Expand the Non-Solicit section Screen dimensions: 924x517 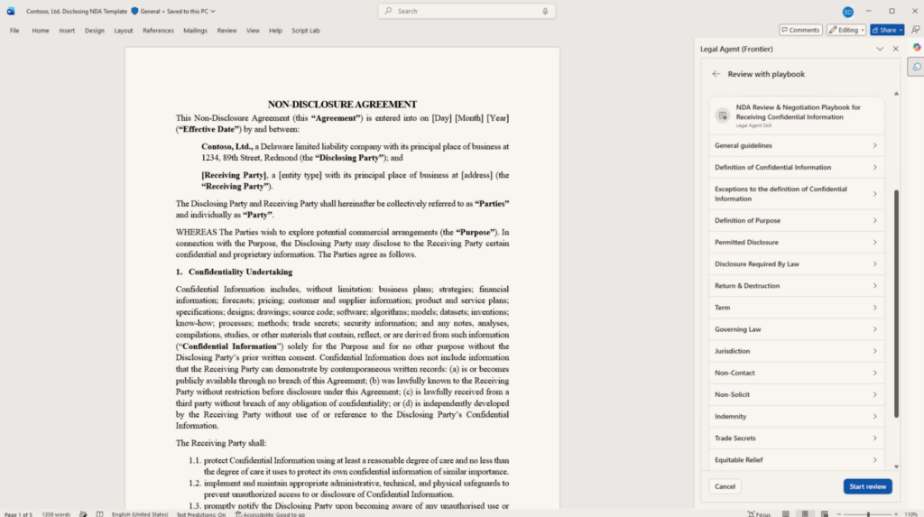796,395
